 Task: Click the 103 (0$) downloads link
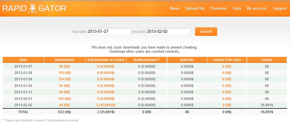tap(64, 98)
